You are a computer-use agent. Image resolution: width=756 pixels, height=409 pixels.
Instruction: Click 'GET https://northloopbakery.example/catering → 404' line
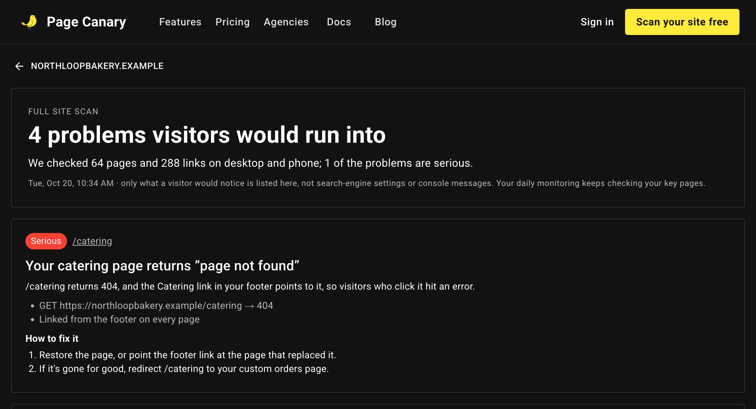click(x=156, y=306)
